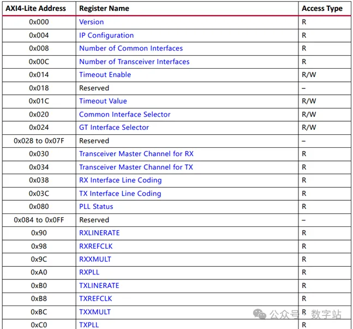Select the GT Interface Selector link
This screenshot has height=329, width=353.
tap(114, 128)
